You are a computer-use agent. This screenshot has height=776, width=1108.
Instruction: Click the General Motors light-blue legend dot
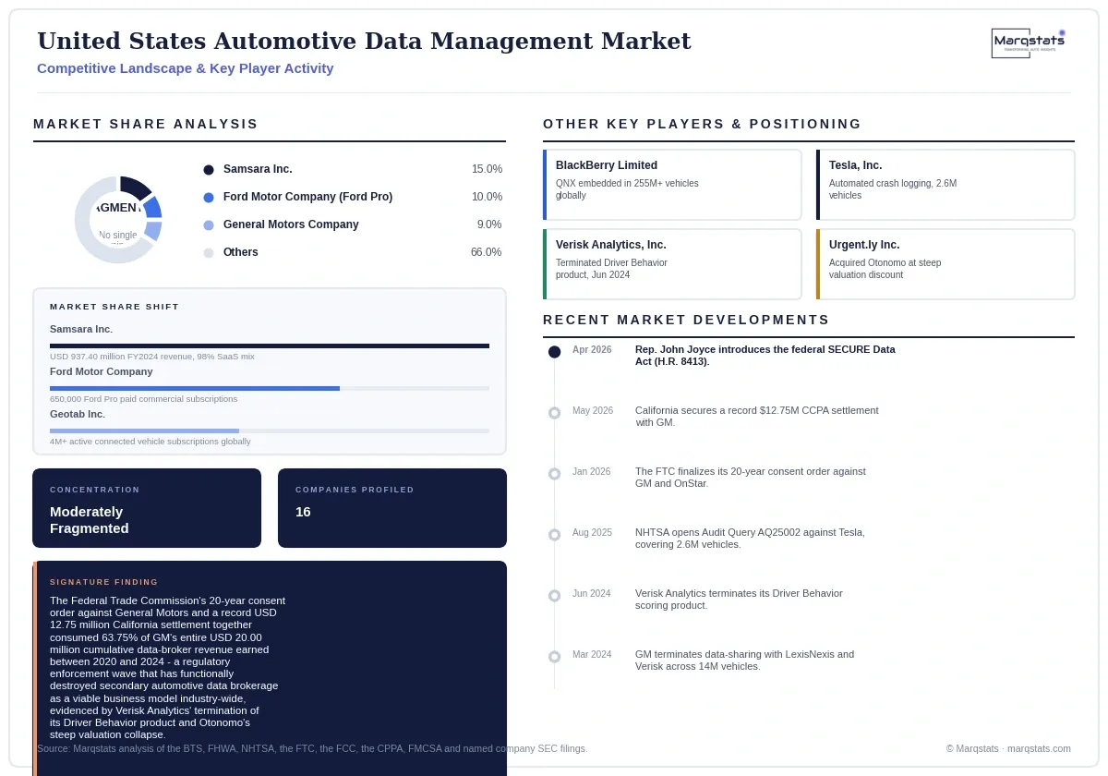click(x=209, y=225)
